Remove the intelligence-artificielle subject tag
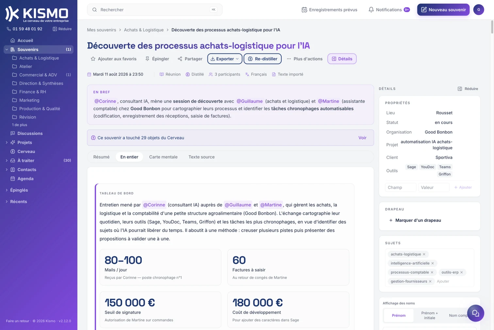Viewport: 494px width, 330px height. (x=433, y=263)
